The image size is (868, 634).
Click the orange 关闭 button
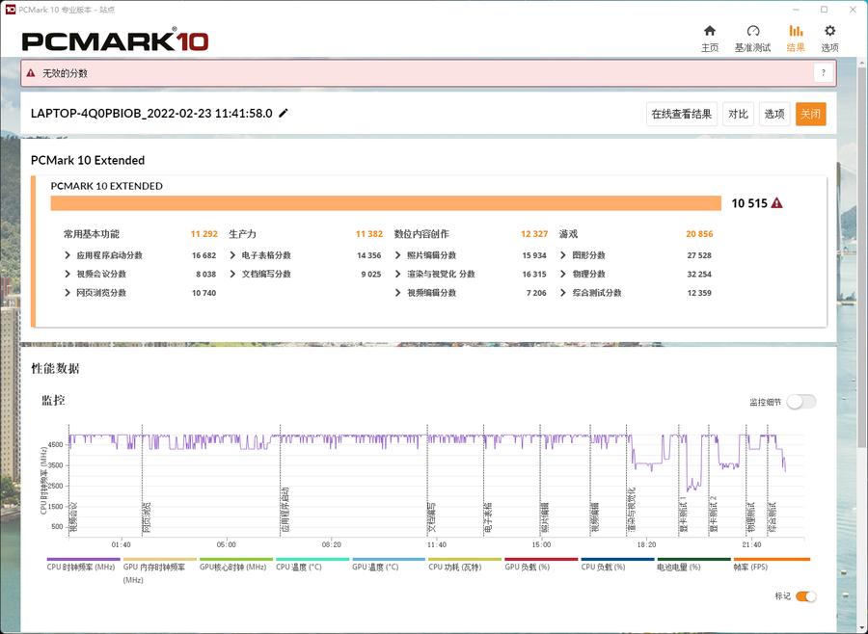(x=810, y=114)
